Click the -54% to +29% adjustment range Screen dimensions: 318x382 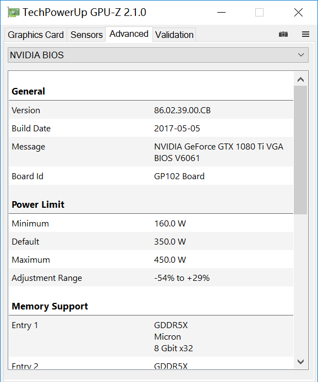(182, 278)
